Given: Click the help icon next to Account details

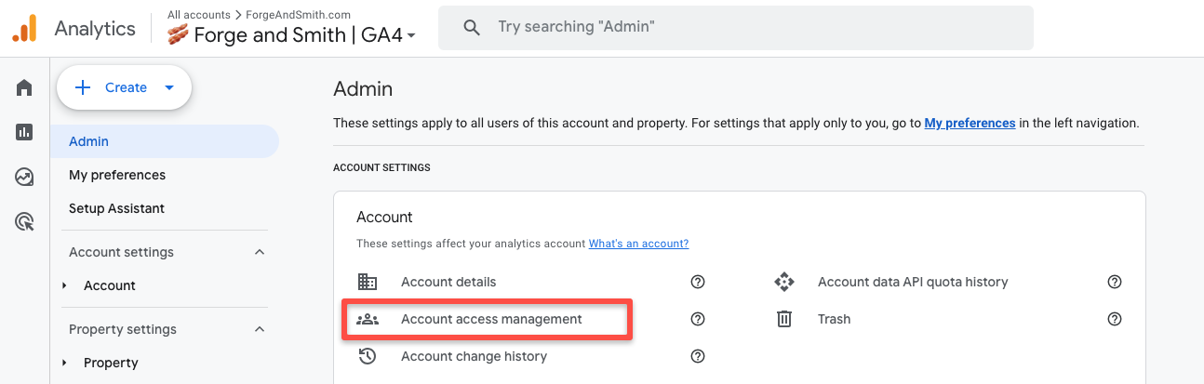Looking at the screenshot, I should (698, 282).
